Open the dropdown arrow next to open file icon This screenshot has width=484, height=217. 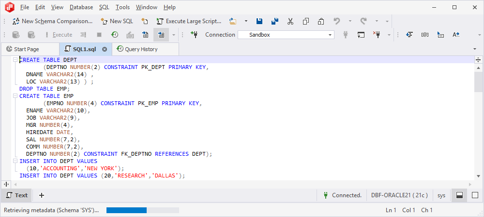point(246,21)
